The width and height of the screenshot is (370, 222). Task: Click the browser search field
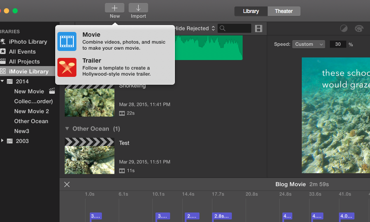(234, 29)
